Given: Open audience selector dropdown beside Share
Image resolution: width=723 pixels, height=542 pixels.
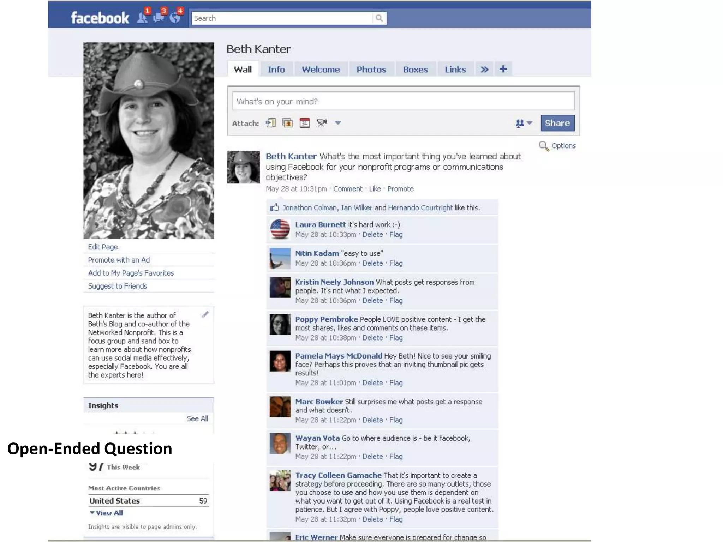Looking at the screenshot, I should [x=524, y=123].
